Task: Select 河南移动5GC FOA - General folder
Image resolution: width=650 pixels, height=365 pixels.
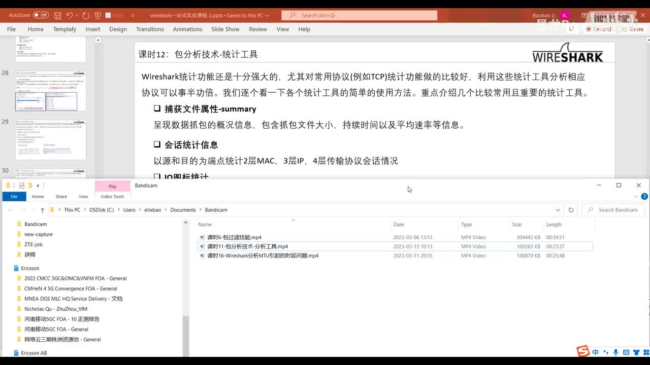Action: tap(56, 329)
